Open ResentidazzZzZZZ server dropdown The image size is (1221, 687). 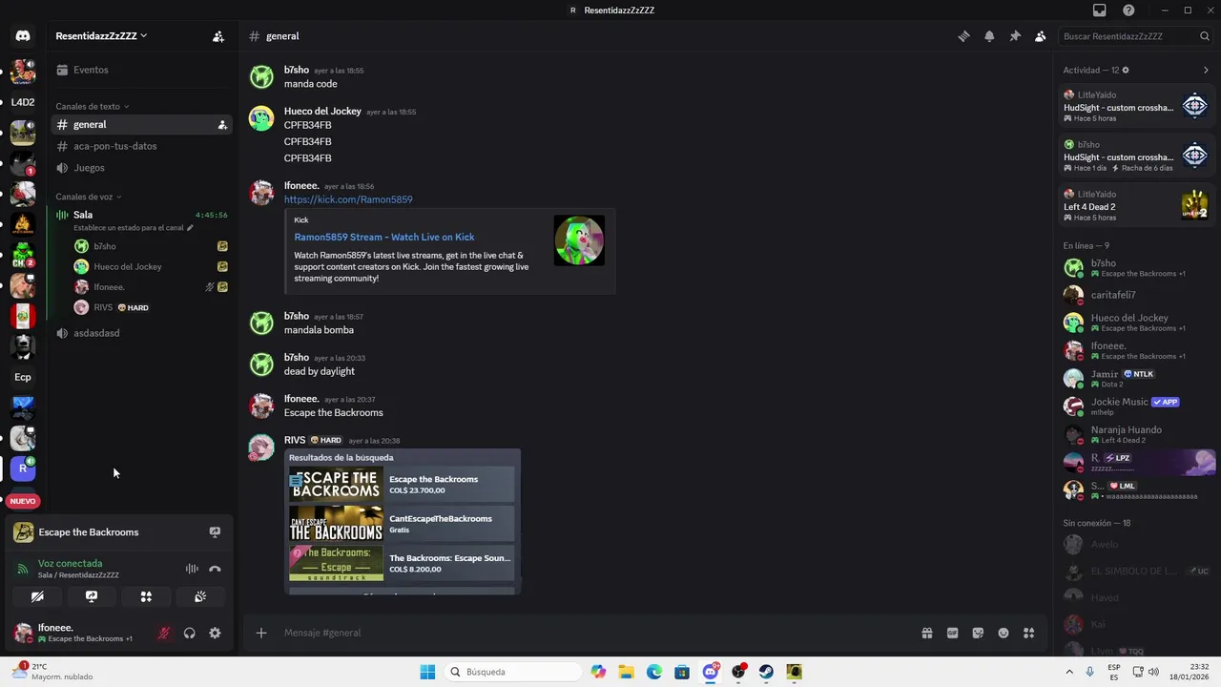point(101,36)
